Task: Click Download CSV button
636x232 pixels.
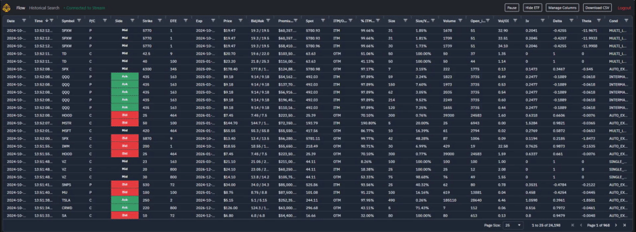Action: tap(597, 8)
